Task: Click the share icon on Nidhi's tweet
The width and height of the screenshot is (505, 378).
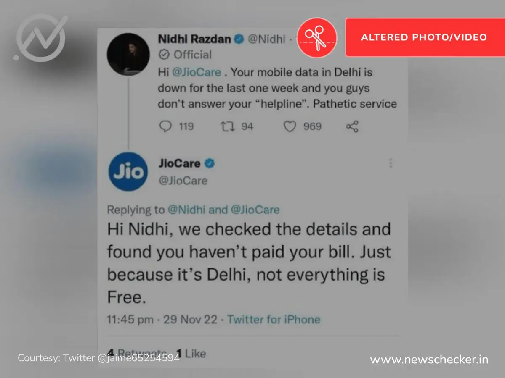Action: 352,126
